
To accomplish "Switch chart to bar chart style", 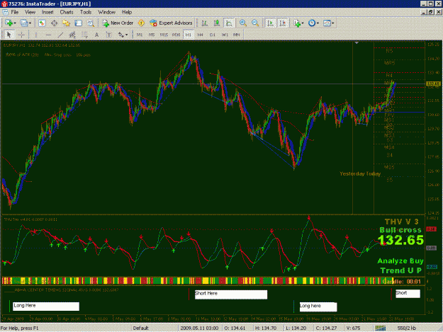I will pyautogui.click(x=205, y=23).
